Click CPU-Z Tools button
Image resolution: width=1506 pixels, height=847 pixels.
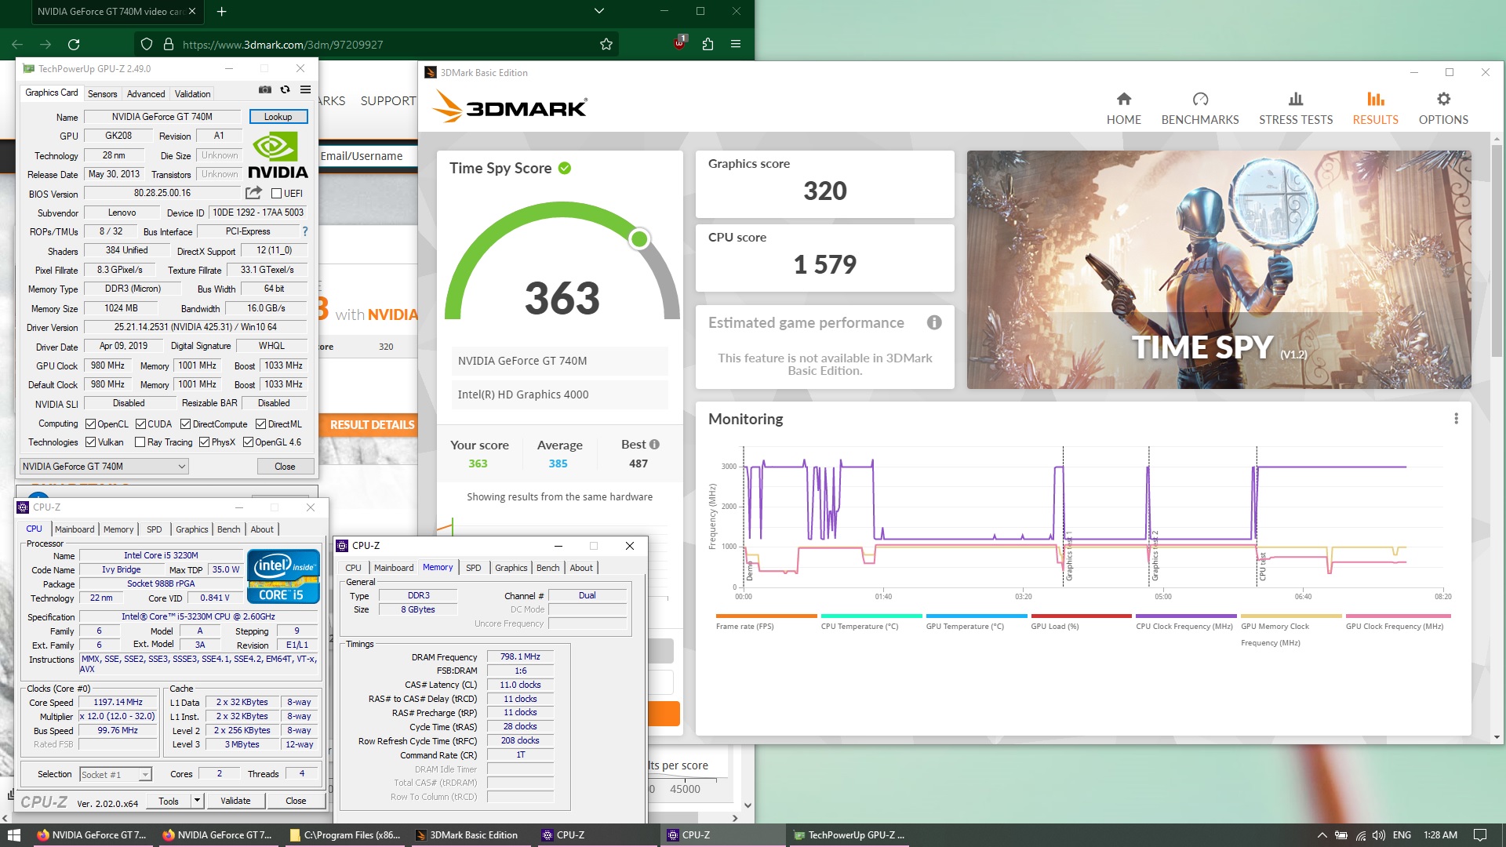click(x=169, y=801)
